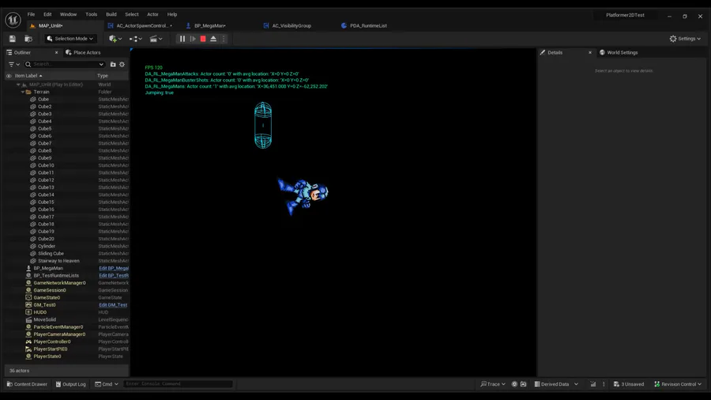
Task: Switch to the PDA_RuntimeList tab
Action: (x=368, y=26)
